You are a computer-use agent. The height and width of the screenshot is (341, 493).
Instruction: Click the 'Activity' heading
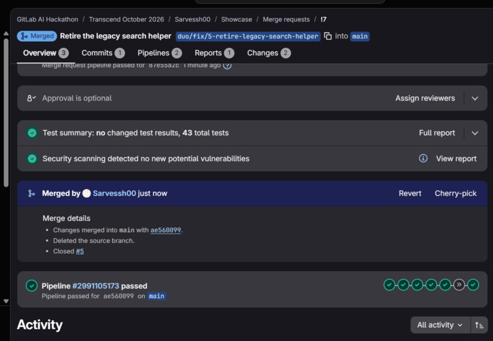pos(40,324)
